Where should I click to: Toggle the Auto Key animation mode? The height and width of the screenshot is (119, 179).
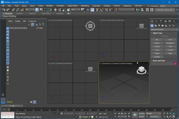click(x=142, y=114)
